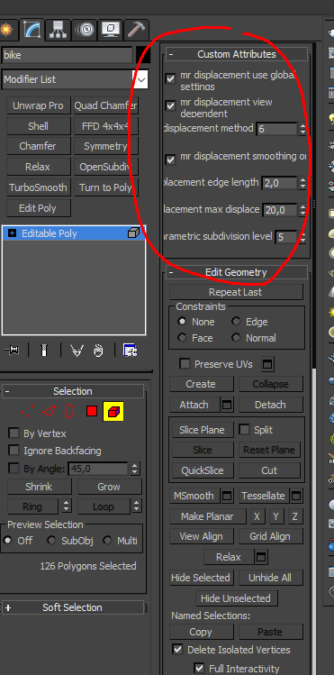Add the TurboSmooth modifier
334x675 pixels.
(x=38, y=187)
